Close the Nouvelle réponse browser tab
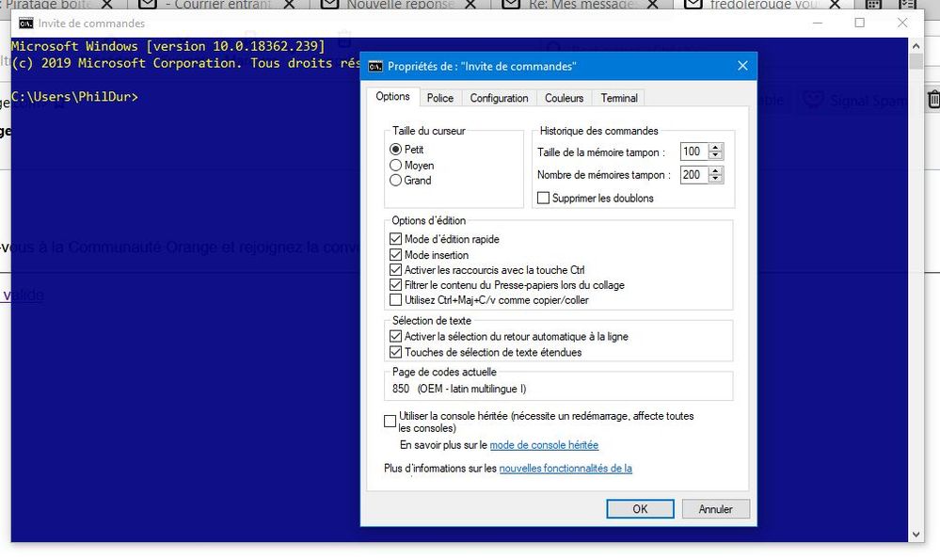 pyautogui.click(x=471, y=5)
